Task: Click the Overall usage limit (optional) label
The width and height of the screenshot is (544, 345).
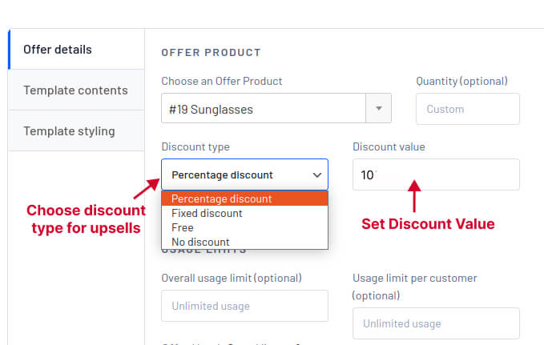Action: (x=232, y=278)
